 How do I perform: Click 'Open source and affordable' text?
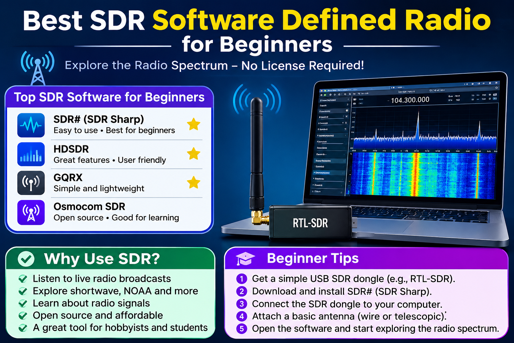pos(98,316)
